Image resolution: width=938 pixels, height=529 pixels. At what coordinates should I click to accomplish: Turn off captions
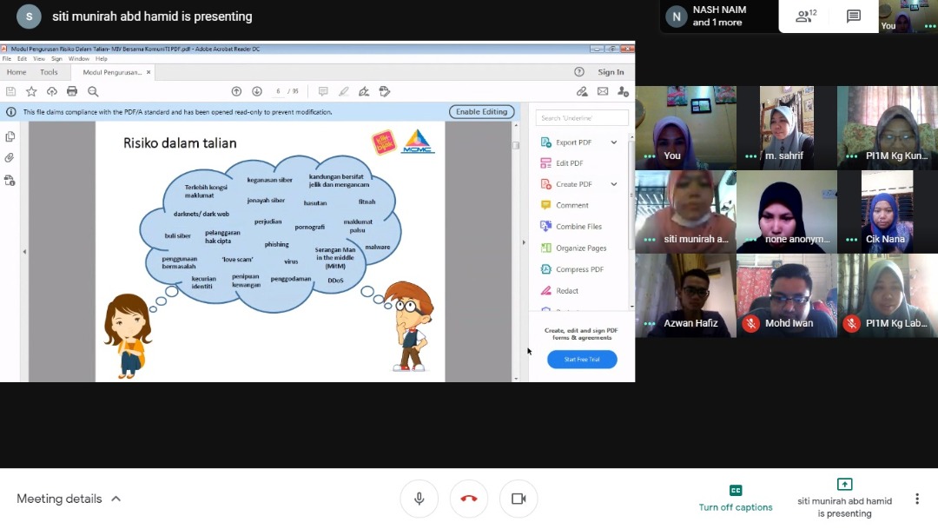pos(736,498)
